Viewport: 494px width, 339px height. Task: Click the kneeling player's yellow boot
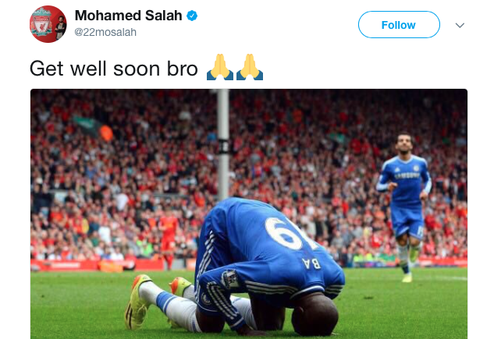137,302
